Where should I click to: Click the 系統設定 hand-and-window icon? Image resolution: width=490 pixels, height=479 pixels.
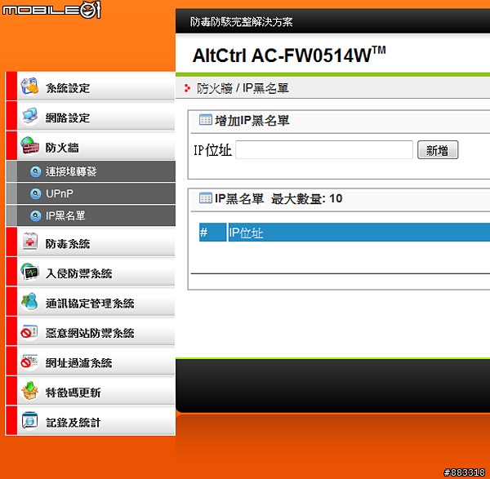pyautogui.click(x=29, y=86)
